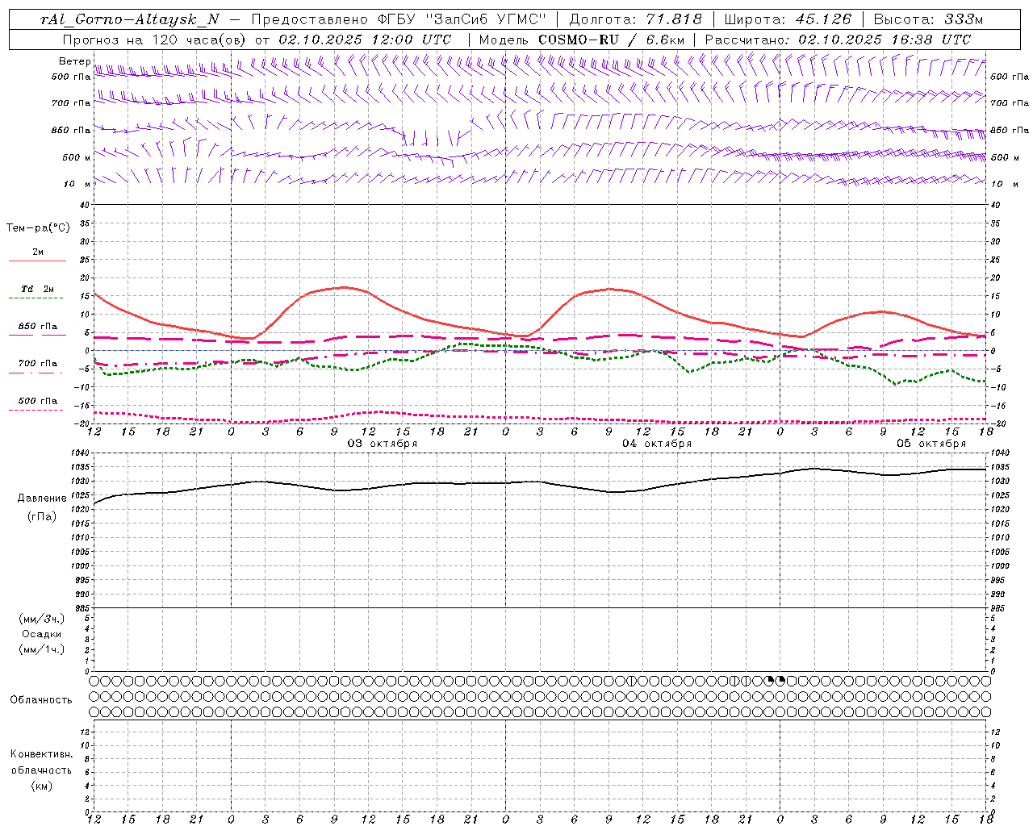Viewport: 1033px width, 826px height.
Task: Click the text Предоставлено ФГБУ "ЗапСиб УГМС"
Action: pos(399,19)
